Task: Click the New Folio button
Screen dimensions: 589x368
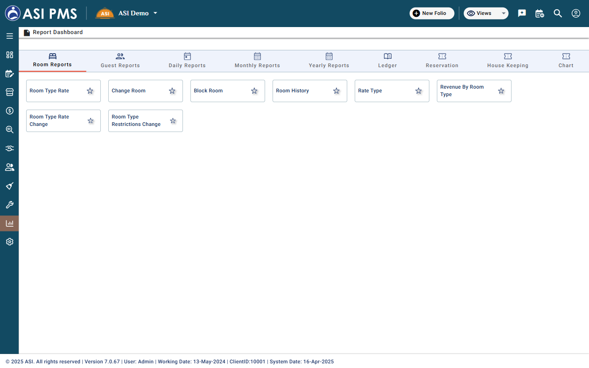Action: point(432,14)
